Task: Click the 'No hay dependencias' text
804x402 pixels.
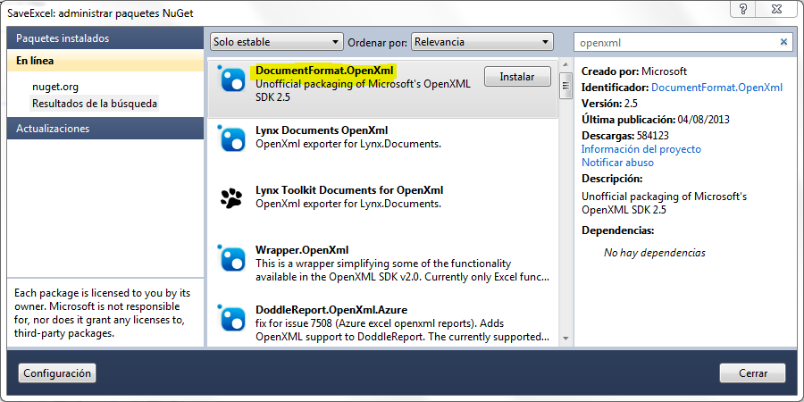Action: click(654, 252)
